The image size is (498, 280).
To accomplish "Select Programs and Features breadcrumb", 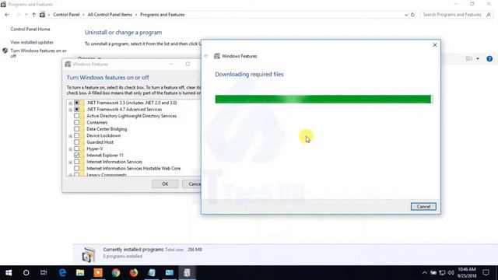I will (x=163, y=15).
